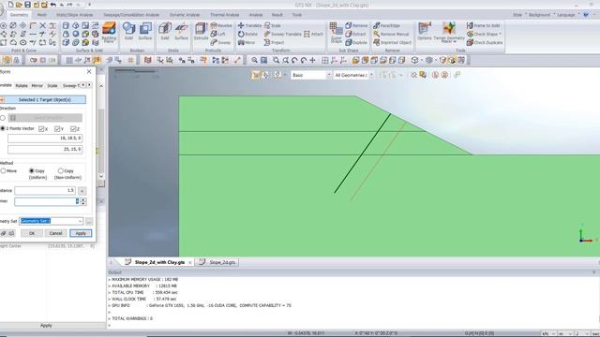Image resolution: width=600 pixels, height=337 pixels.
Task: Click the Frame to Solid tool
Action: coord(484,25)
